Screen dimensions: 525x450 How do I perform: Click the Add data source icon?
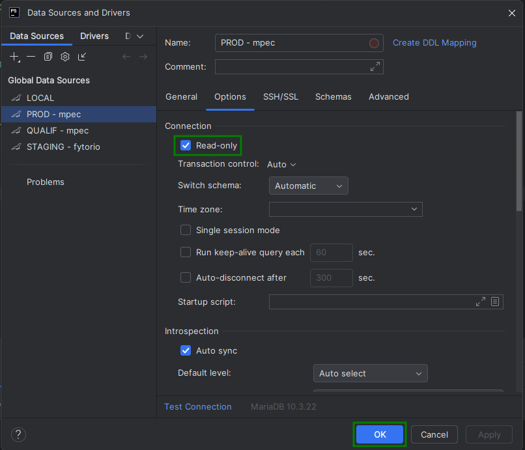(14, 57)
